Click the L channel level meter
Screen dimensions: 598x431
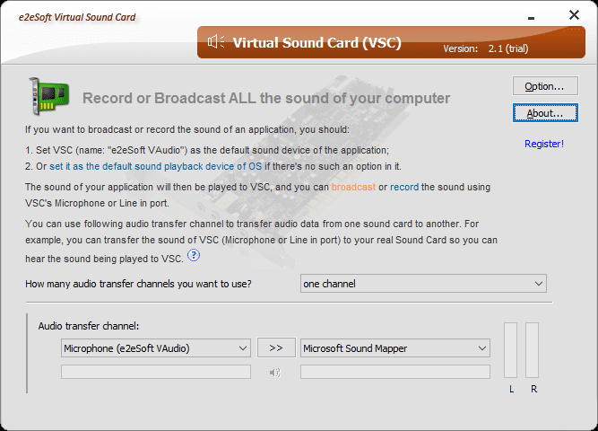coord(511,353)
